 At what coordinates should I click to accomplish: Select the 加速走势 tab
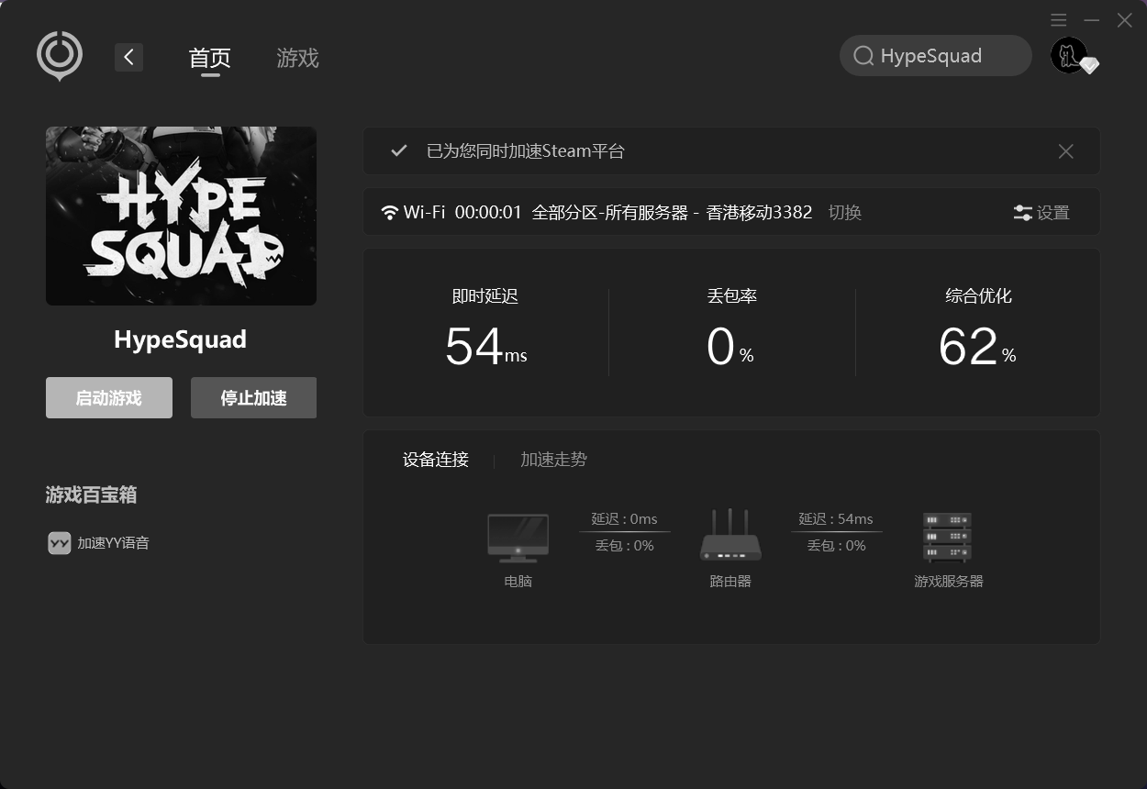(553, 460)
